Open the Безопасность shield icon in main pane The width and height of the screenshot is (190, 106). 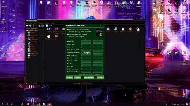(x=130, y=30)
